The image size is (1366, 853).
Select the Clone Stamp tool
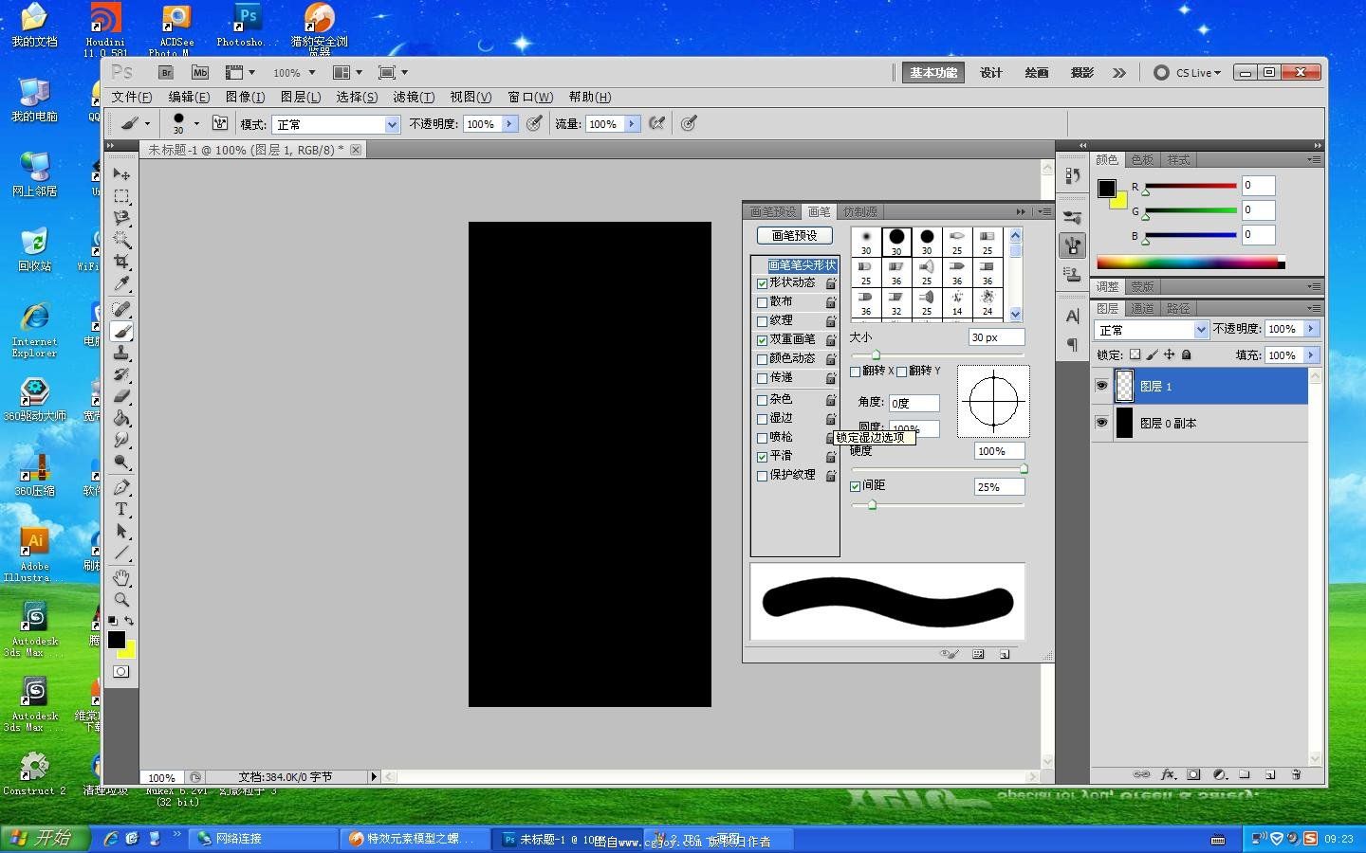tap(121, 353)
